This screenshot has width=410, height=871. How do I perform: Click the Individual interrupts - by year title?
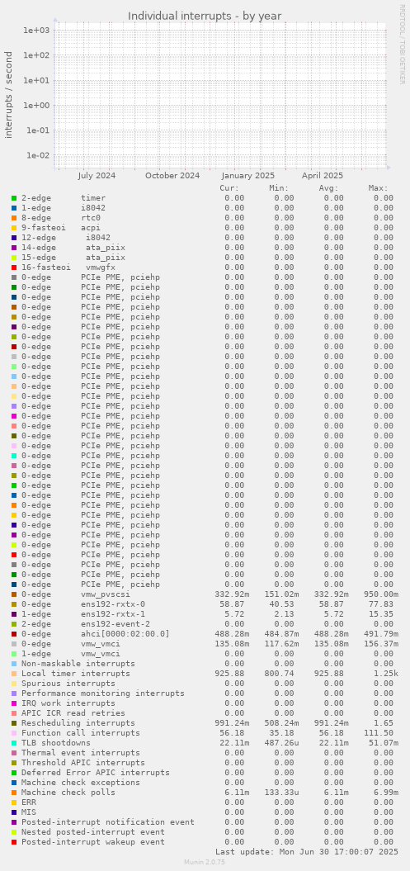tap(205, 17)
